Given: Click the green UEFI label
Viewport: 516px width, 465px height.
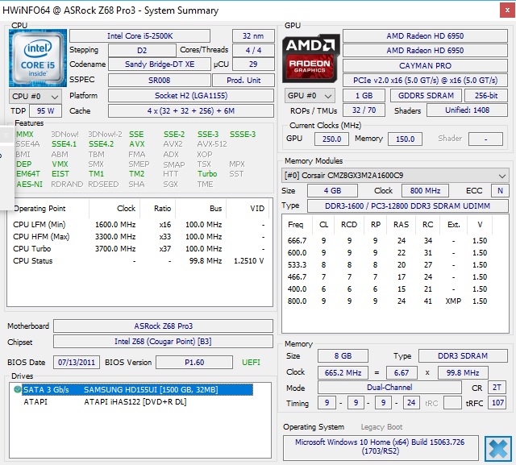Looking at the screenshot, I should pyautogui.click(x=251, y=363).
